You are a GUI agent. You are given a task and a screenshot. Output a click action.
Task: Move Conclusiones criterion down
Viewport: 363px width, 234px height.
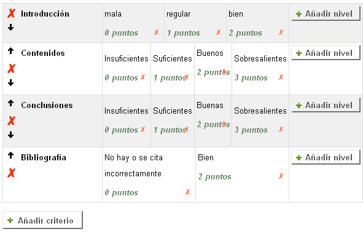(x=10, y=135)
